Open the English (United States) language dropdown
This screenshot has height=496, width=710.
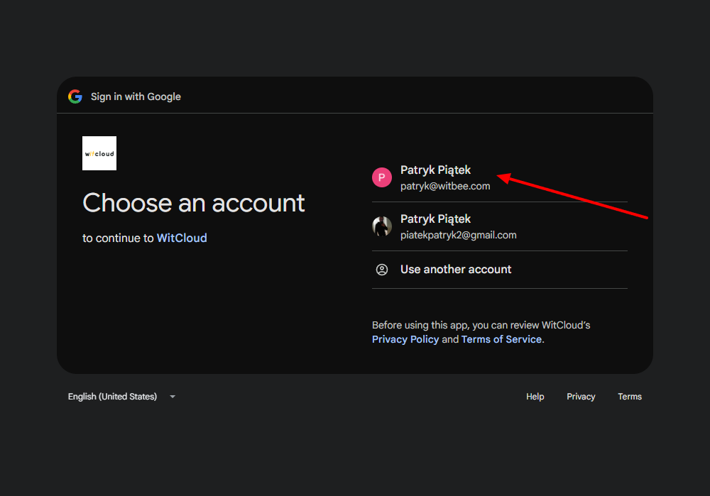[x=121, y=397]
